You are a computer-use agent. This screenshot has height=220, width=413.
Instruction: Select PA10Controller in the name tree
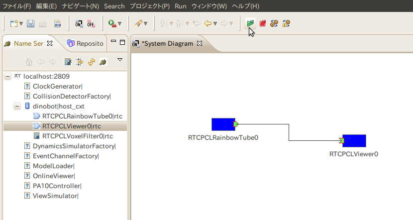[x=56, y=186]
